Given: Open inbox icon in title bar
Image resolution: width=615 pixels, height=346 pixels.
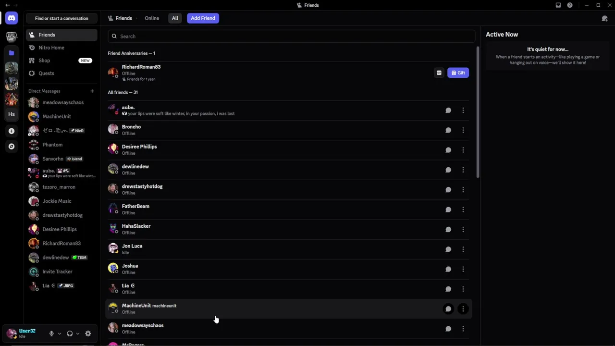Looking at the screenshot, I should point(558,5).
